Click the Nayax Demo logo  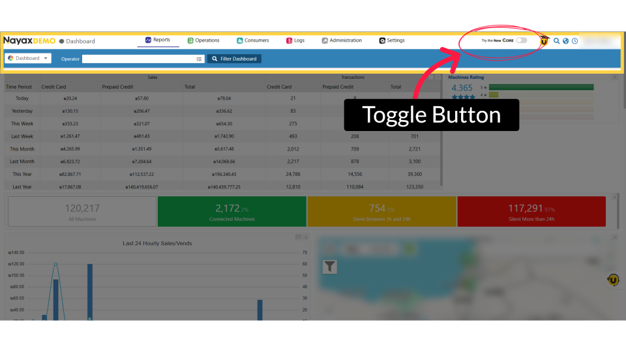pos(29,40)
